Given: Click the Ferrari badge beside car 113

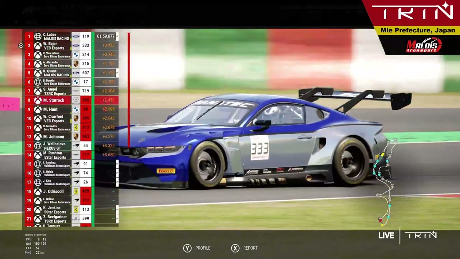Looking at the screenshot, I should 76,209.
